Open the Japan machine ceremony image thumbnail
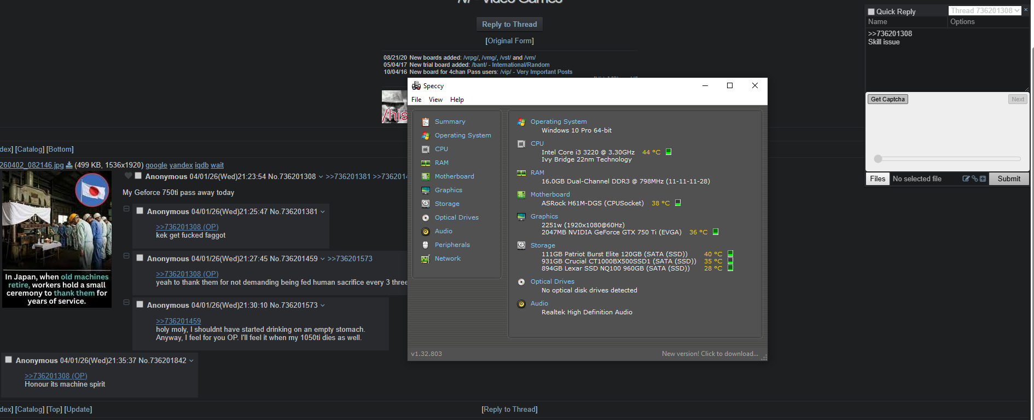Viewport: 1034px width, 420px height. 57,239
